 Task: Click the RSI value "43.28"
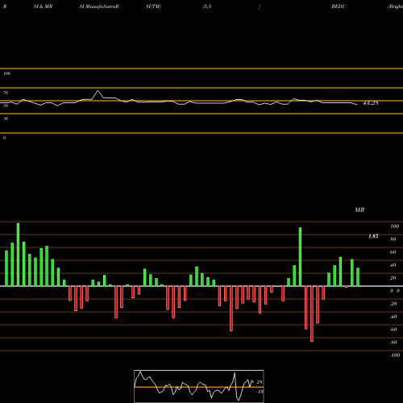point(371,103)
